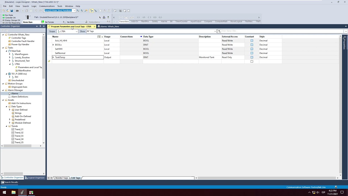Click the Undo toolbar icon

(36, 11)
